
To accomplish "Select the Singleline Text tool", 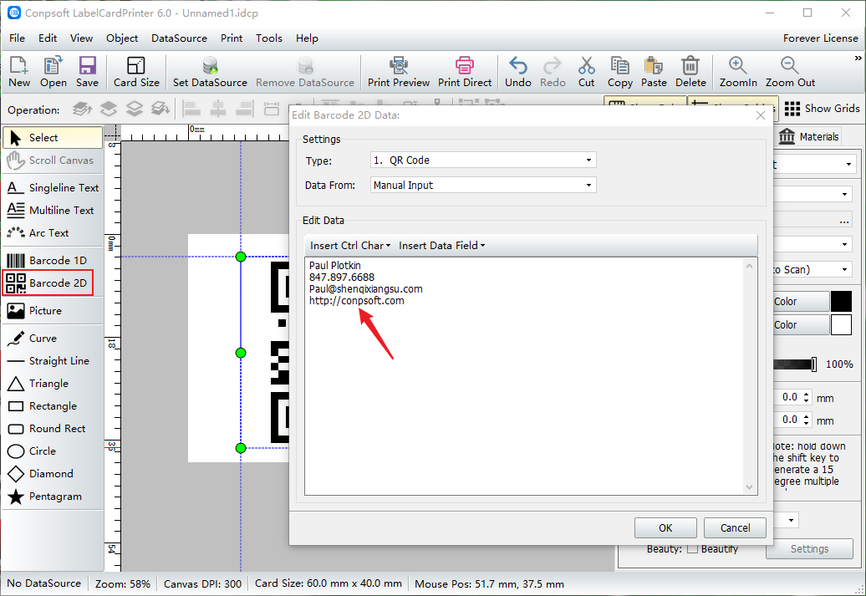I will [x=53, y=188].
